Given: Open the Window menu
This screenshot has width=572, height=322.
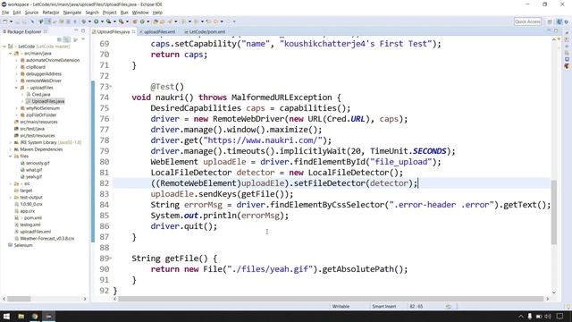Looking at the screenshot, I should tap(140, 13).
